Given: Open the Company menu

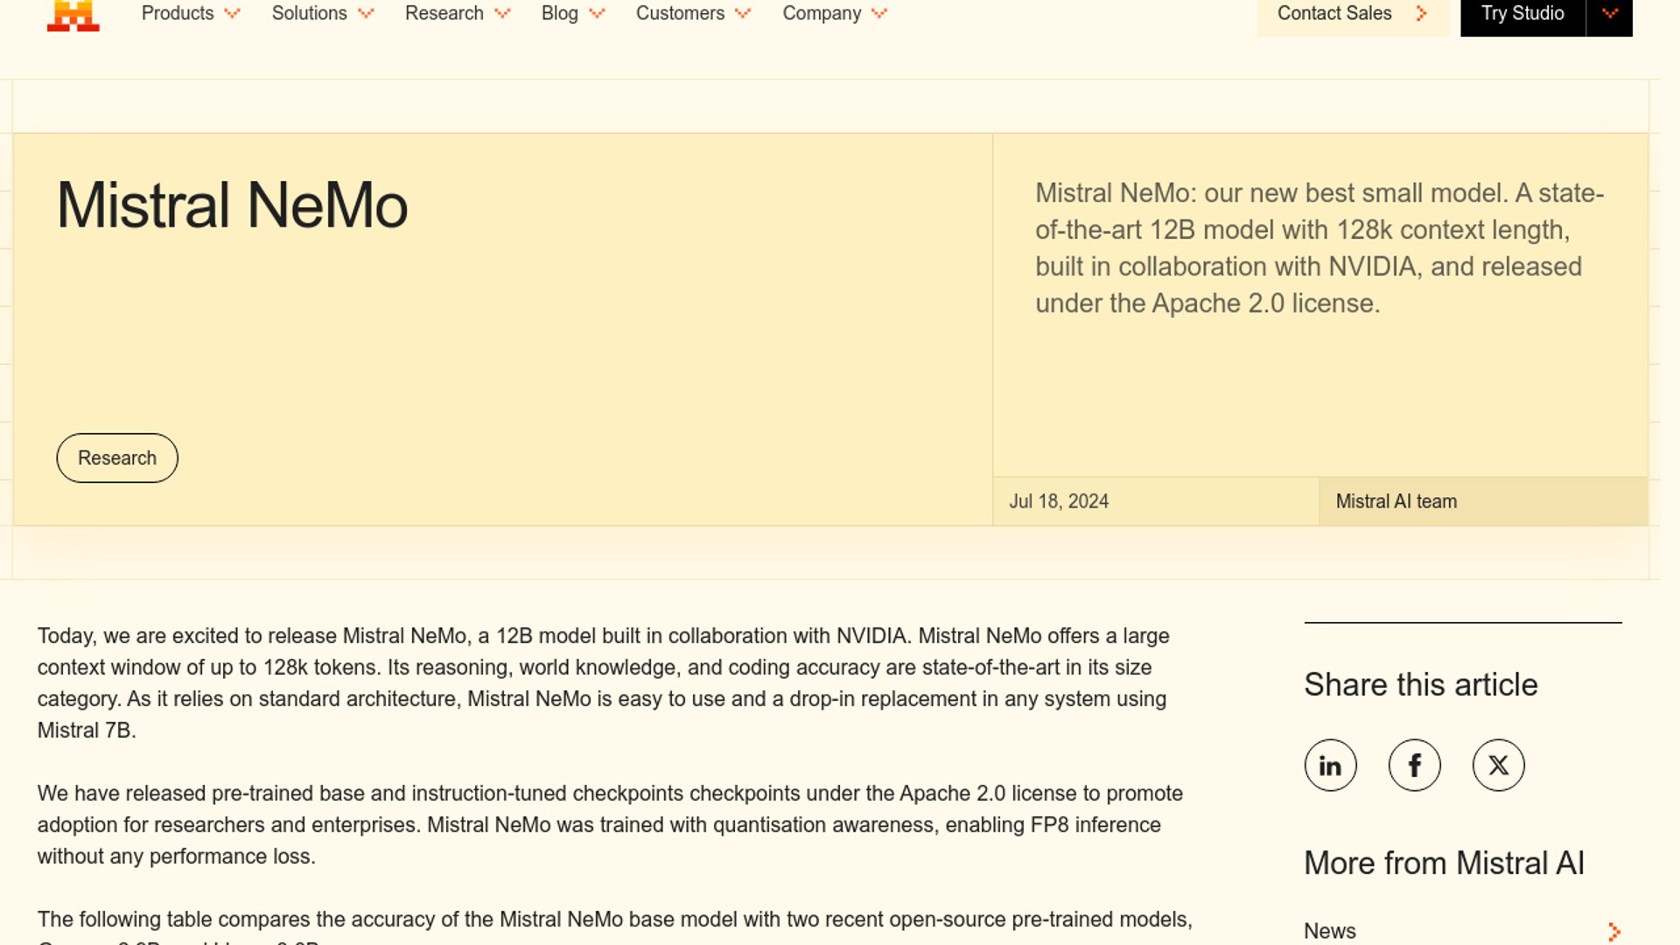Looking at the screenshot, I should pyautogui.click(x=822, y=14).
